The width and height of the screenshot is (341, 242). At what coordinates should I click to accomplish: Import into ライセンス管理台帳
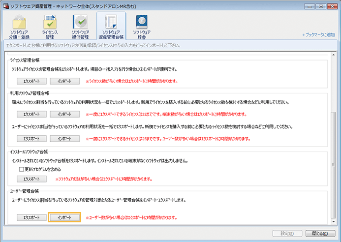64,81
